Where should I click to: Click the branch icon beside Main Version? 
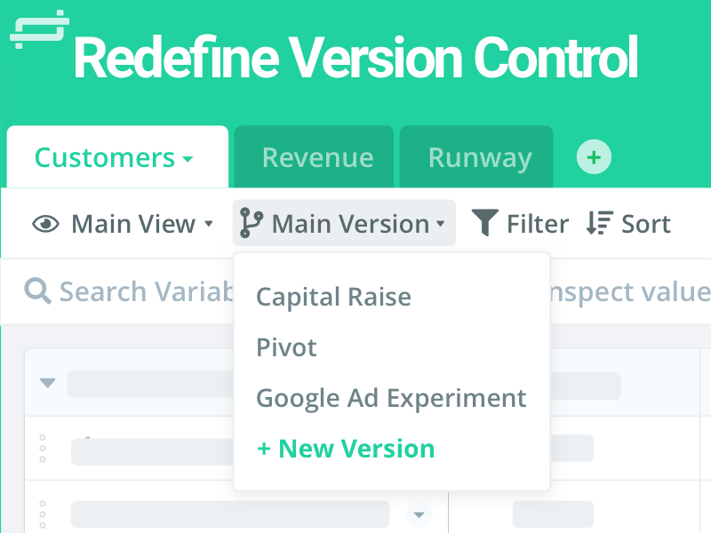coord(252,223)
